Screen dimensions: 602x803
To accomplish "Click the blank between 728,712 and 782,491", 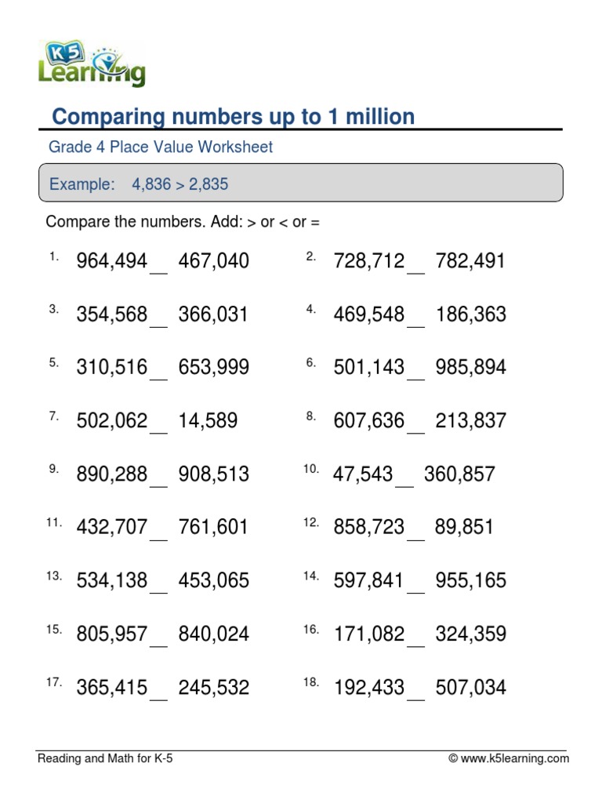I will pyautogui.click(x=416, y=267).
